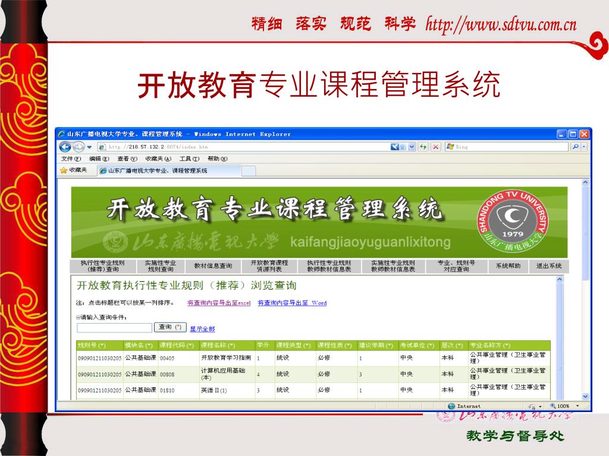
Task: Click the green Refresh page icon
Action: pos(423,147)
